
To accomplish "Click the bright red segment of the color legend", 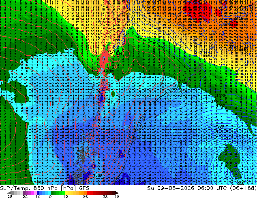I will [88, 193].
